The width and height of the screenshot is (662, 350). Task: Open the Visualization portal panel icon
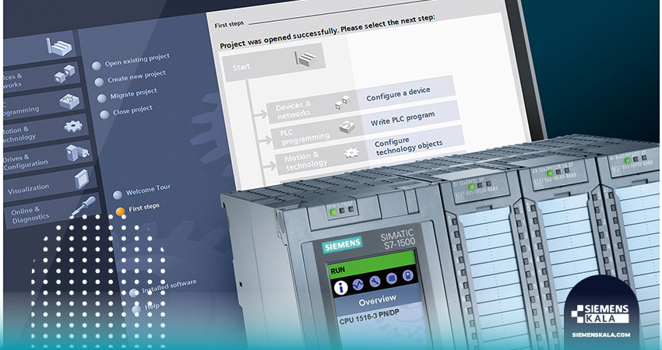[82, 179]
